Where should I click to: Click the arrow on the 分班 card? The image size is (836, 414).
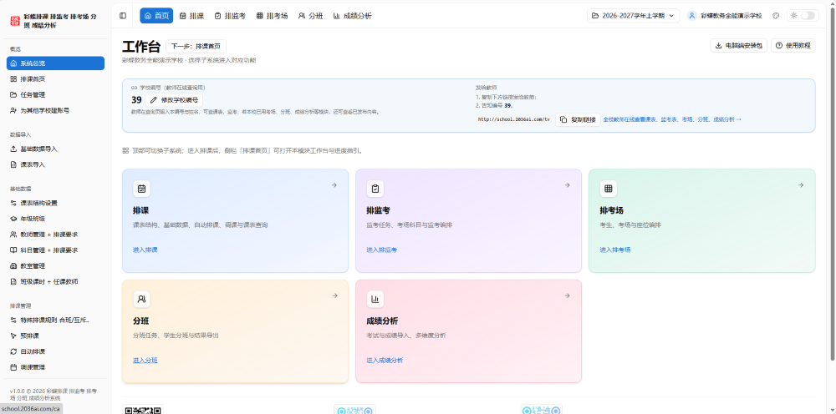coord(334,295)
